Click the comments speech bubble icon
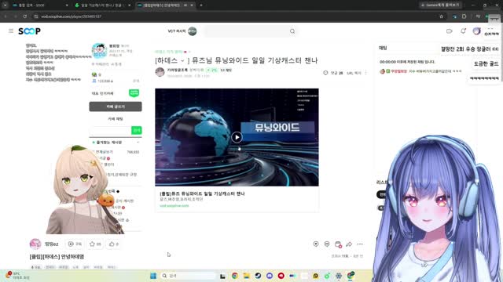 coord(325,73)
